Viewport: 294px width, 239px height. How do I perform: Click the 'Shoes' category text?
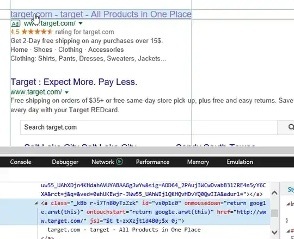pyautogui.click(x=43, y=50)
